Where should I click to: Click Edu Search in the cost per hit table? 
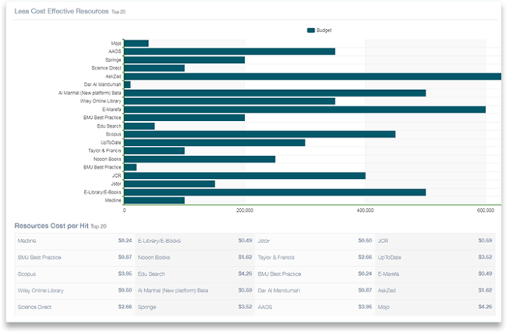[x=152, y=274]
